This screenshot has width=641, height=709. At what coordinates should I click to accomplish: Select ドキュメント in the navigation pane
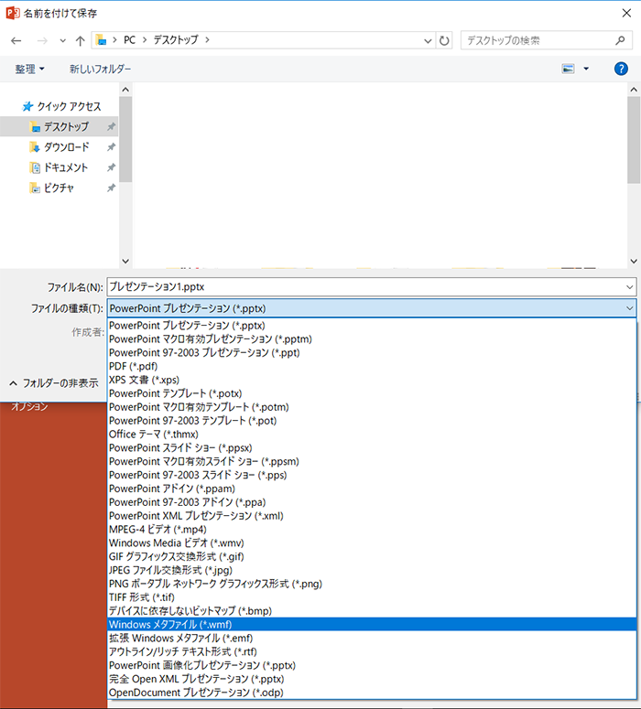(x=59, y=167)
